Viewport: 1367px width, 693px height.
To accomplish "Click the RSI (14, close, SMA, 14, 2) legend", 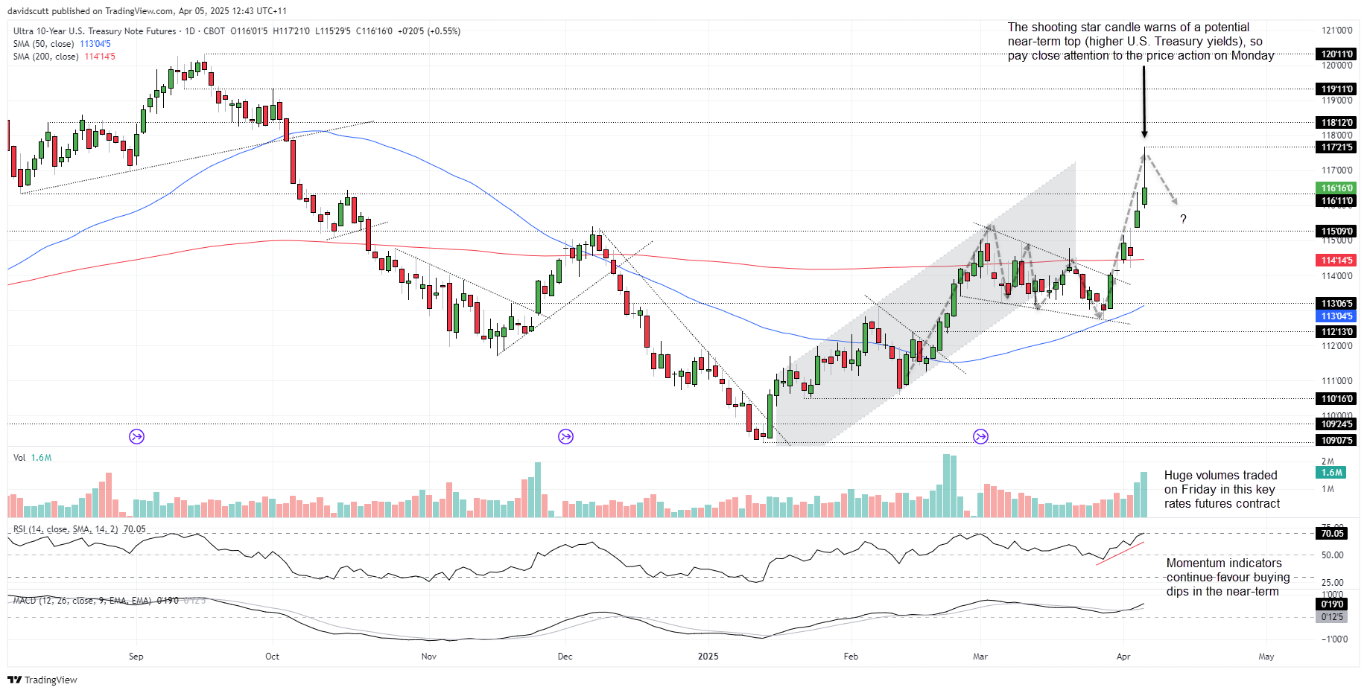I will [80, 529].
